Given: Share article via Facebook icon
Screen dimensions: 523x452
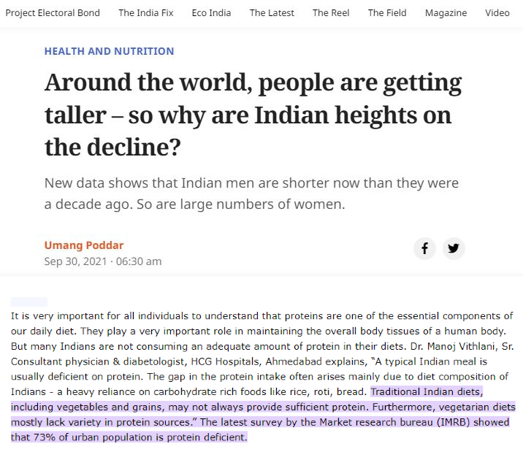Looking at the screenshot, I should 424,248.
